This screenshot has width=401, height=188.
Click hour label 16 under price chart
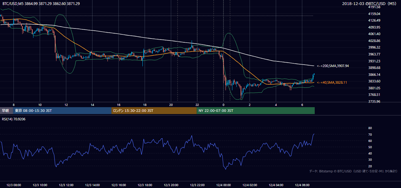tap(119, 105)
